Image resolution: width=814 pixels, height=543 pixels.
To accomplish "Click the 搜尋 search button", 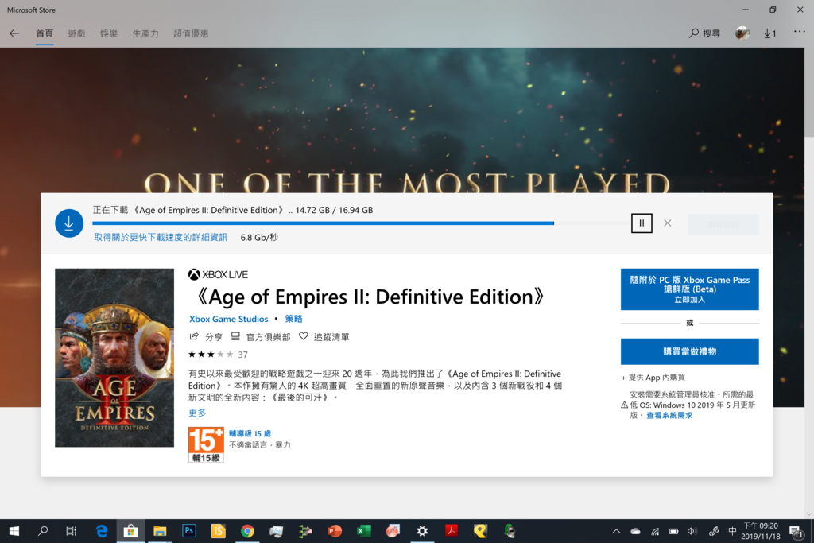I will click(704, 33).
